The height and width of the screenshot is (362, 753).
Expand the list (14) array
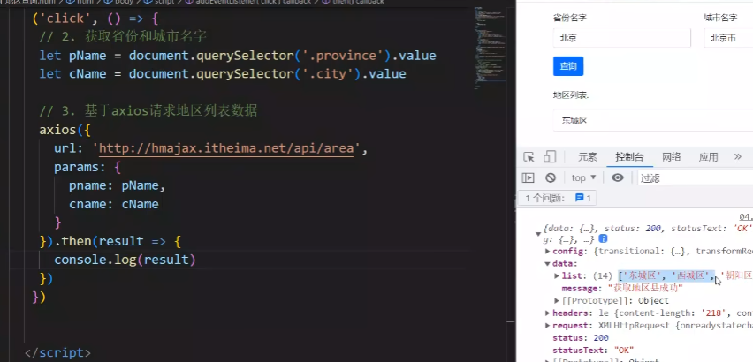557,275
